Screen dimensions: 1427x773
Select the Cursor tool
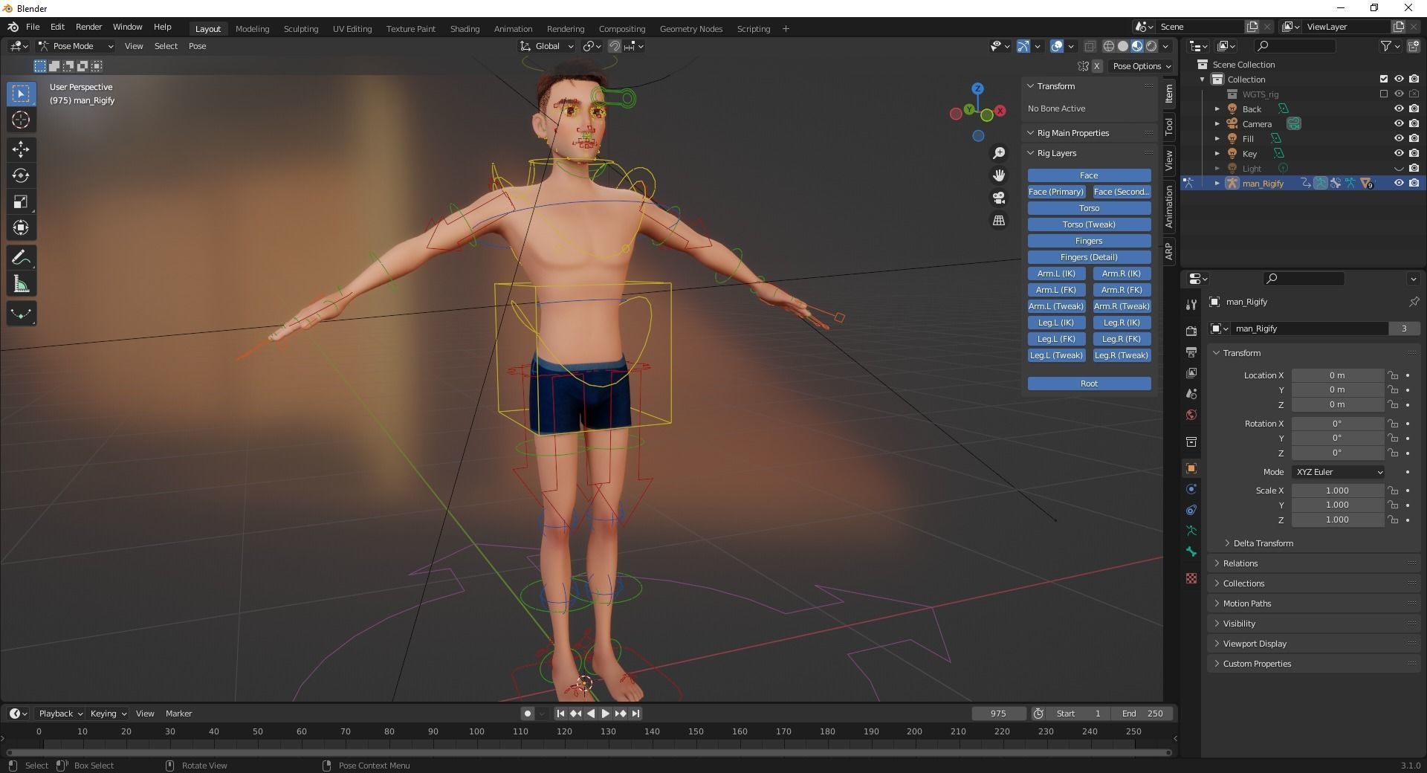21,120
